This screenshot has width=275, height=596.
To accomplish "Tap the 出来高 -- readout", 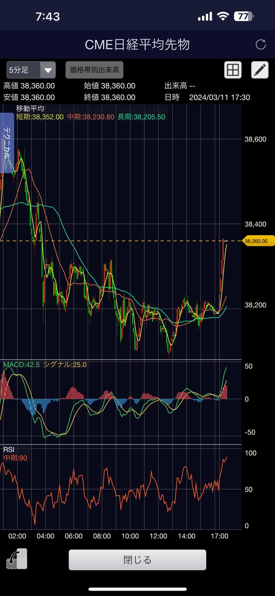I will point(180,86).
